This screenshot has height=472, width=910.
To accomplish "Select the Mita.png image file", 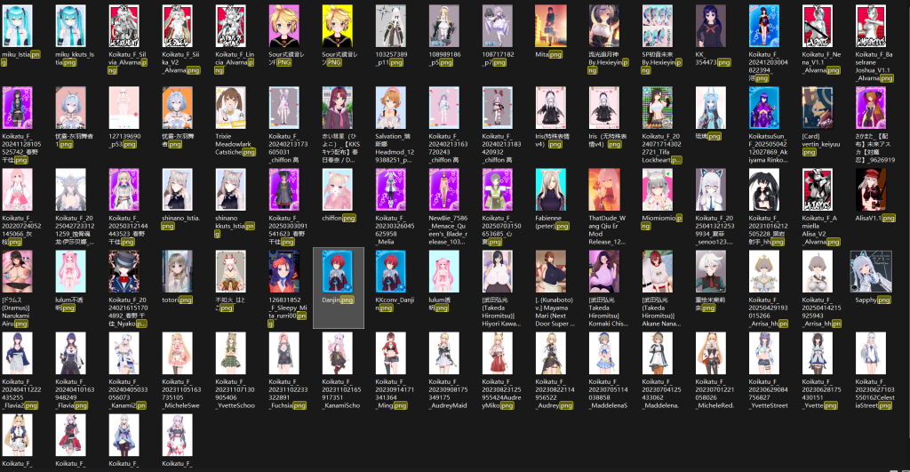I will (551, 27).
